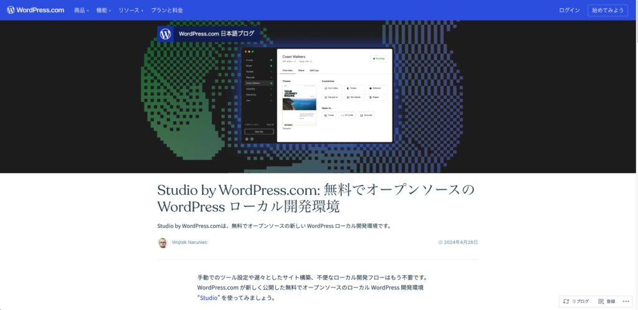This screenshot has height=310, width=638.
Task: Click the article title Studio by WordPress.com
Action: click(x=316, y=199)
